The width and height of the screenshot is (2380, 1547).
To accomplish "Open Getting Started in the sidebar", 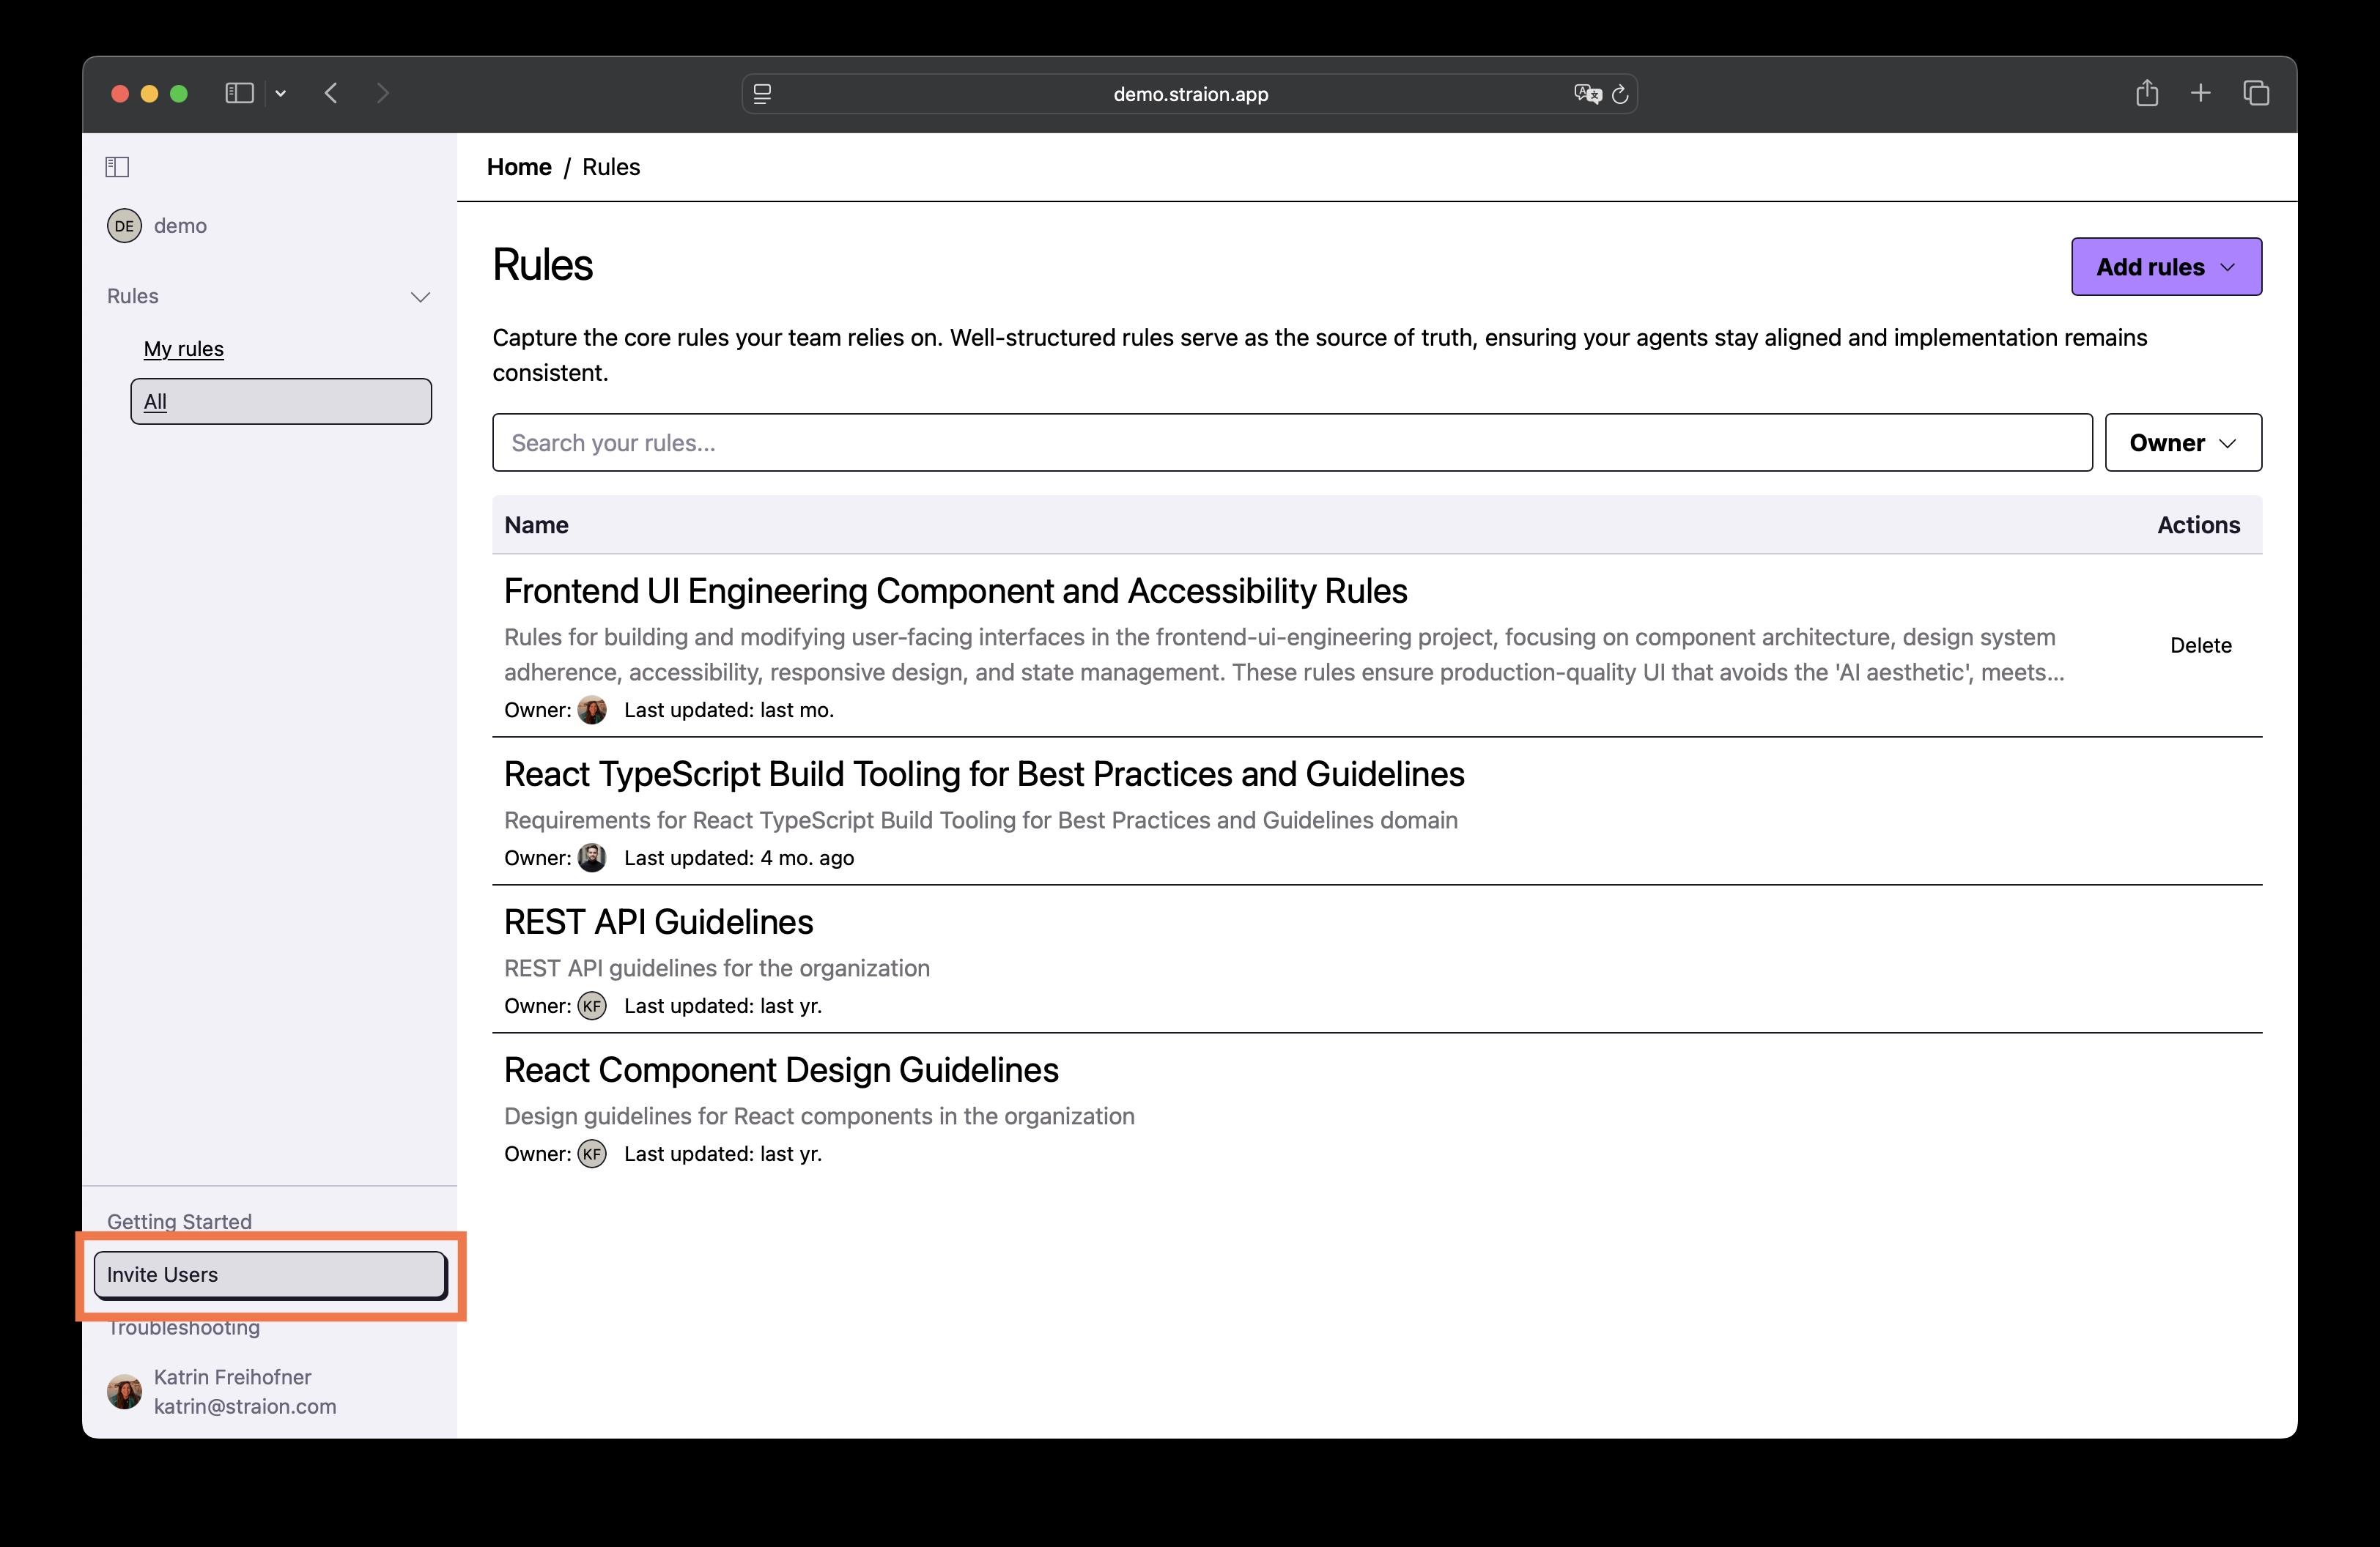I will coord(179,1221).
